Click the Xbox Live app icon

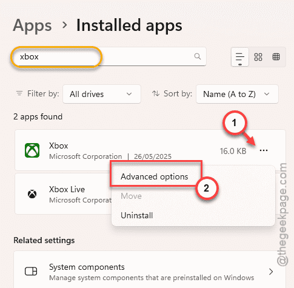pyautogui.click(x=32, y=194)
